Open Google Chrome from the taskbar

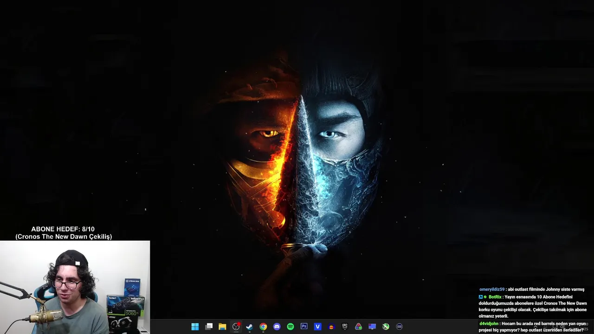click(263, 327)
